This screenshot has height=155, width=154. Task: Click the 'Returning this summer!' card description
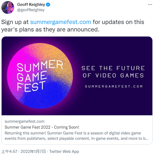(x=76, y=136)
